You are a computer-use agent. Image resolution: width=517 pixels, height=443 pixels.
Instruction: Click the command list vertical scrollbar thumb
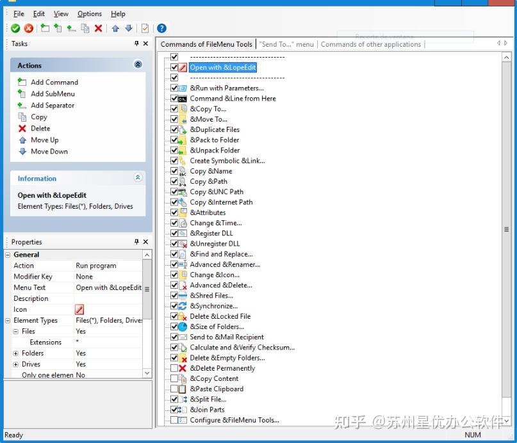pos(506,229)
